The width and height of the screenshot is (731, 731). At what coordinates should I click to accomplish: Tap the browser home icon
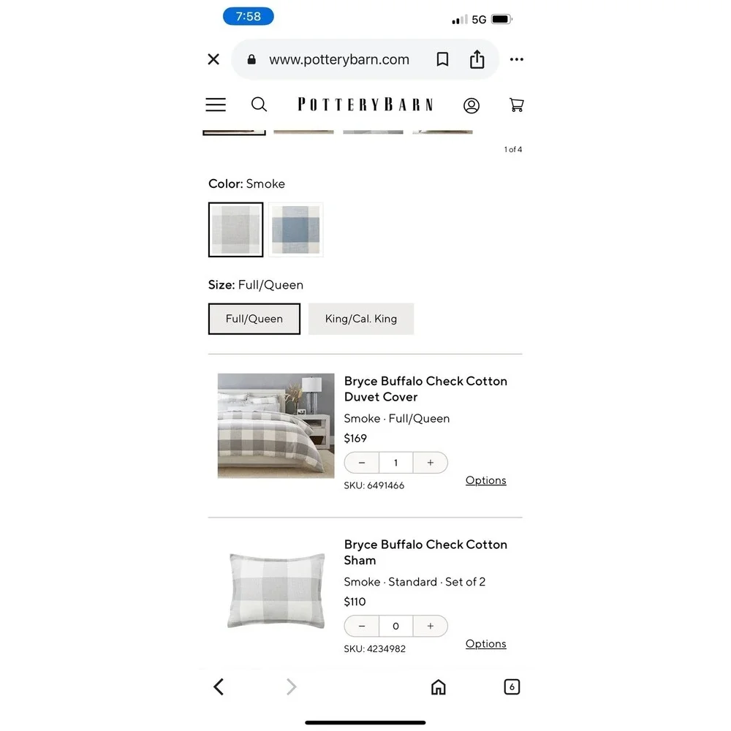[x=438, y=686]
